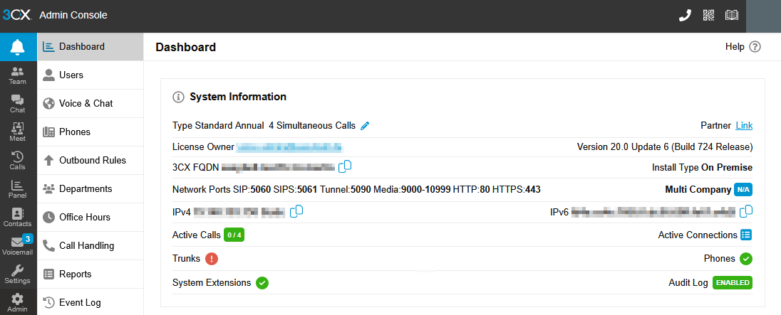Screen dimensions: 781x315
Task: Edit license type with pencil icon
Action: (365, 126)
